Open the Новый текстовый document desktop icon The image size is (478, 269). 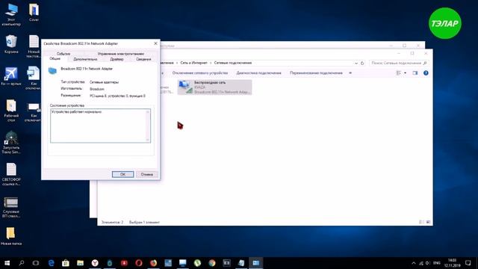34,46
